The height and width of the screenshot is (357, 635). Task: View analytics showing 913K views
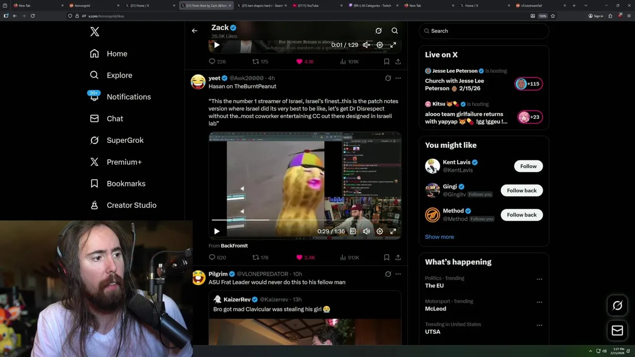coord(349,257)
